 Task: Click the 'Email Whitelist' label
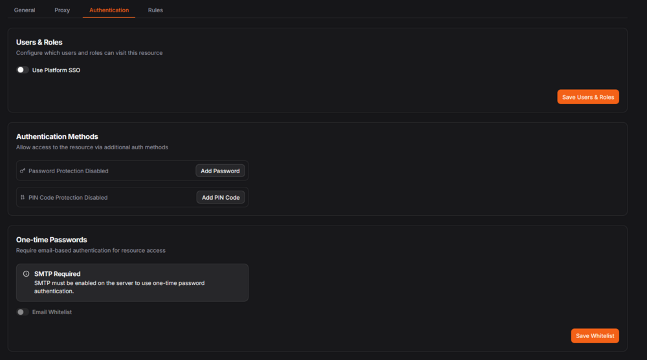52,312
